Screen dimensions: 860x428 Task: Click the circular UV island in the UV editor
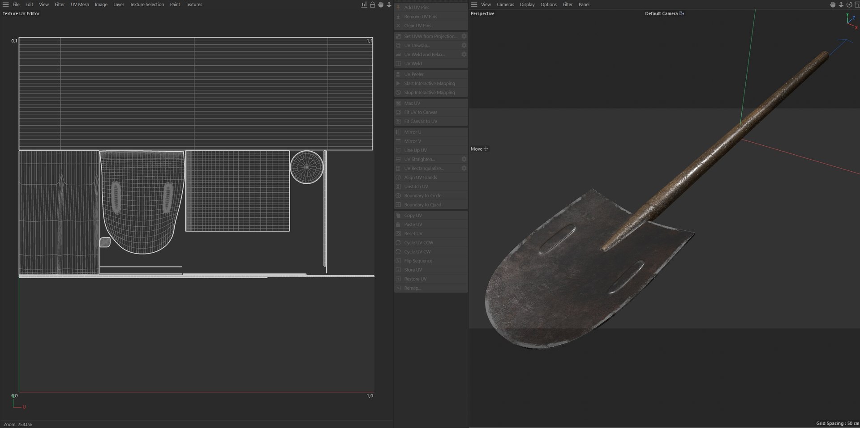pos(307,167)
